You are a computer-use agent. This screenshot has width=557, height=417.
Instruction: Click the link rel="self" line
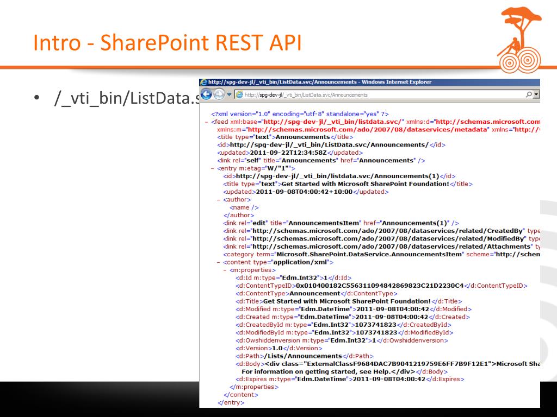(x=321, y=161)
